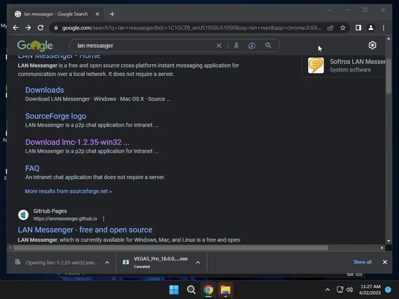This screenshot has height=299, width=399.
Task: Open the FAQ sitelink
Action: pyautogui.click(x=32, y=168)
